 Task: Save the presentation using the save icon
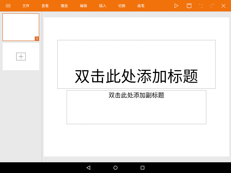pos(189,5)
